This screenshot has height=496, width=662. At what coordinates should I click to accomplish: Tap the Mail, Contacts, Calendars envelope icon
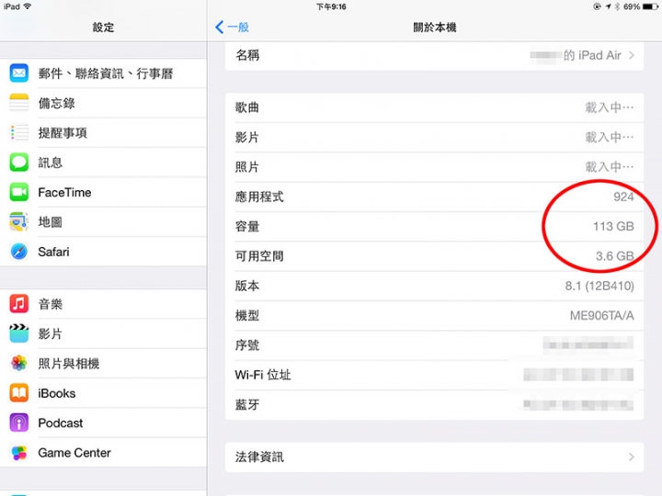tap(19, 73)
